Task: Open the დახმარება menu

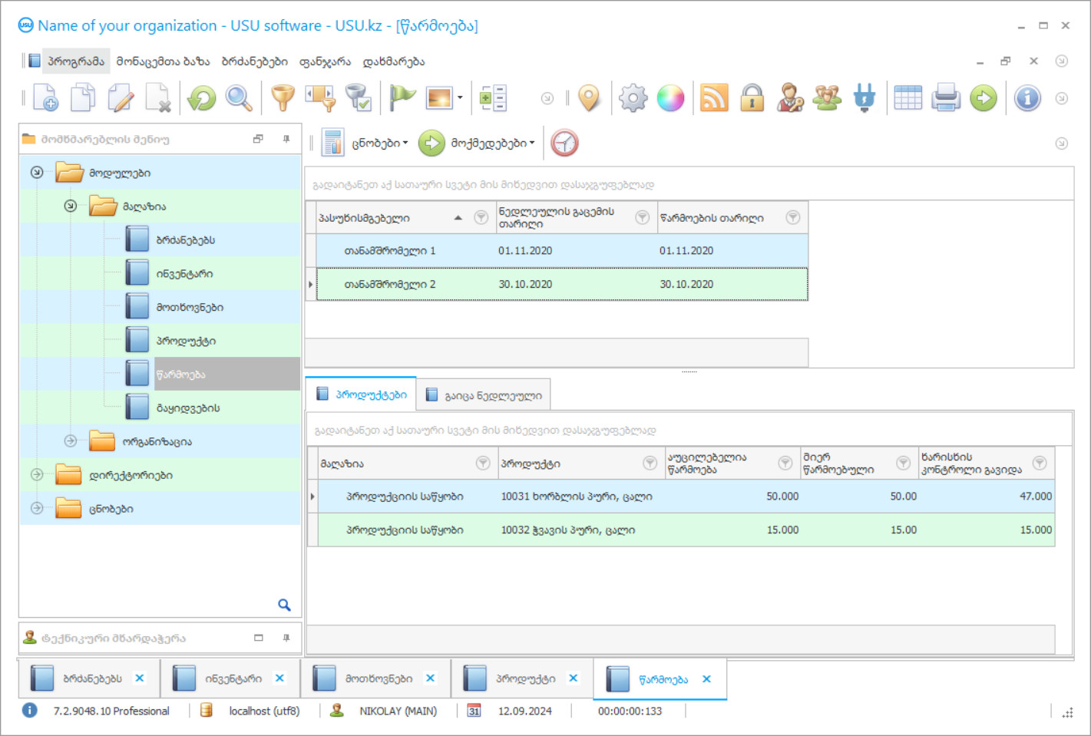Action: (x=393, y=61)
